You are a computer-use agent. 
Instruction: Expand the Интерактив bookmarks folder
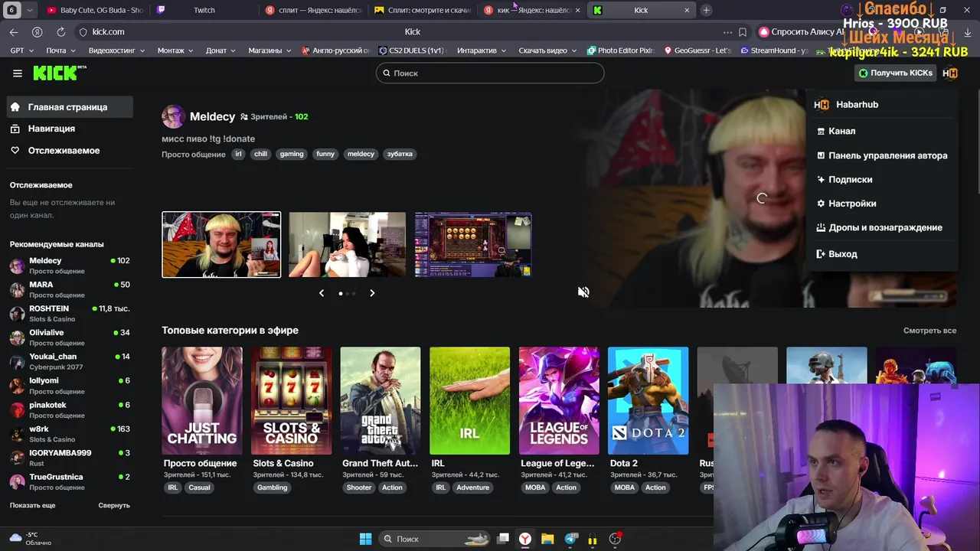coord(482,51)
